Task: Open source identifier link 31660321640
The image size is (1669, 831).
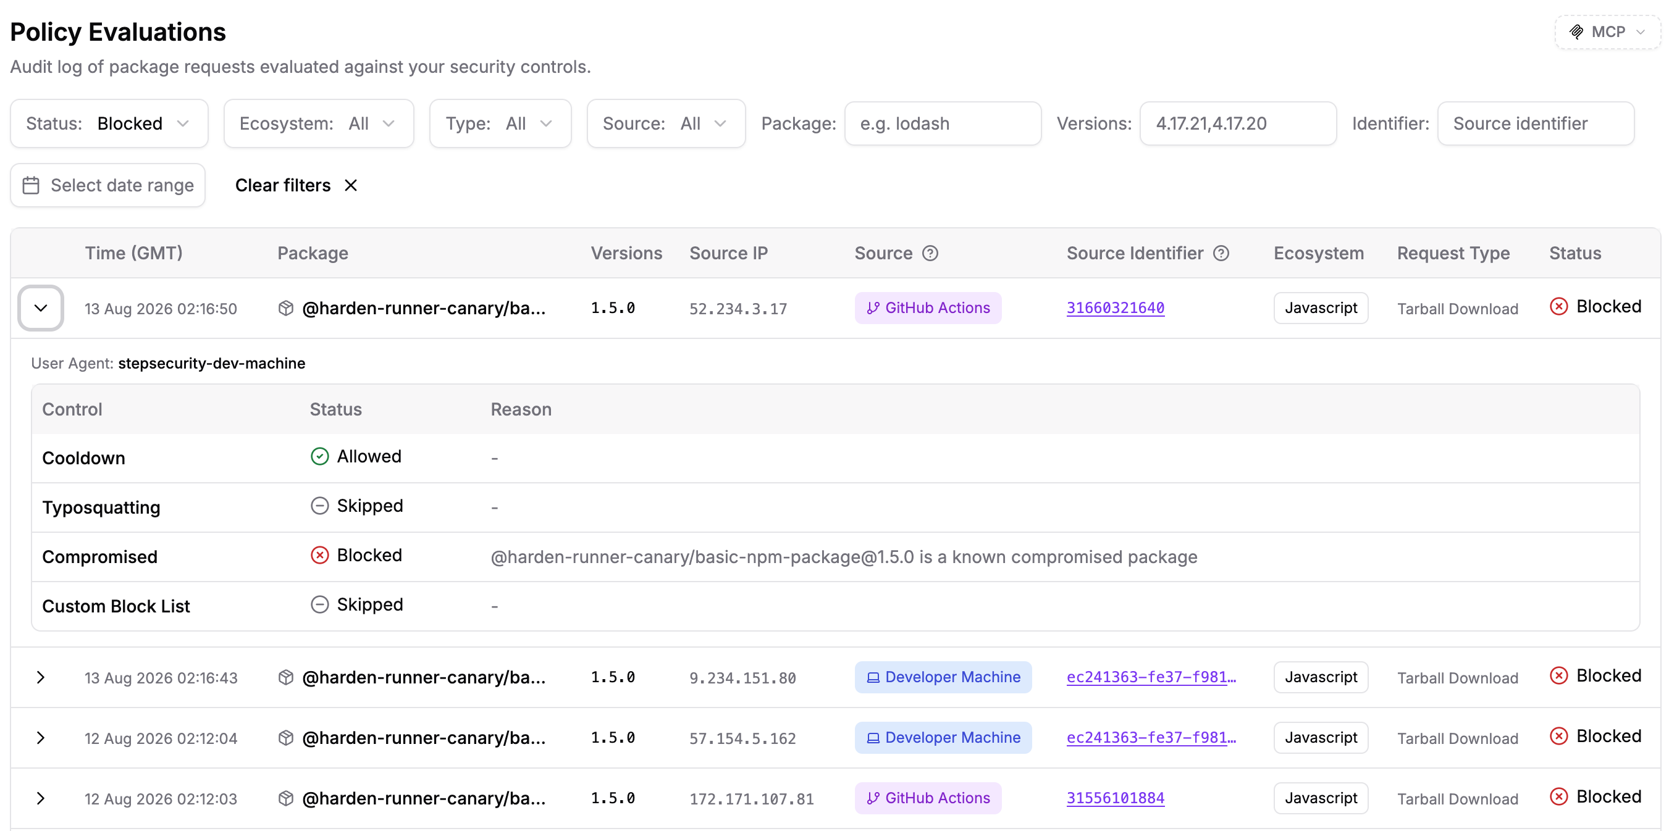Action: (1115, 307)
